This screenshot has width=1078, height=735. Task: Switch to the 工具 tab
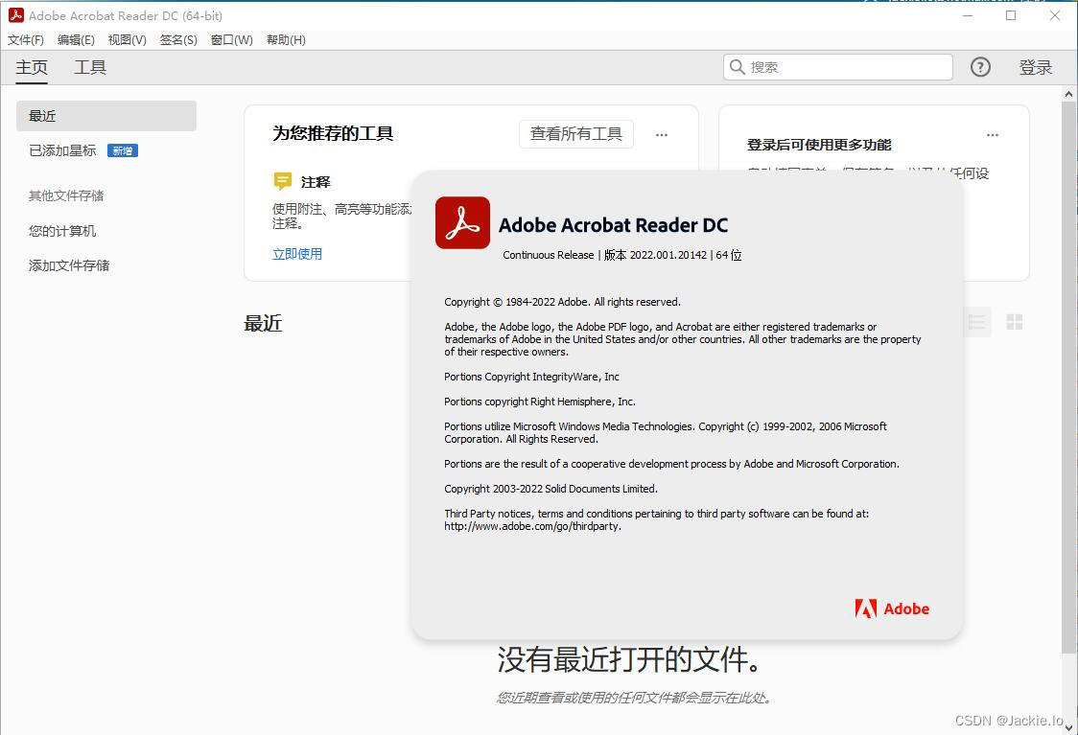tap(90, 67)
